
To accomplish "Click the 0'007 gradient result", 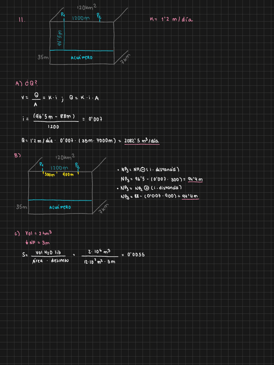I will tap(95, 119).
